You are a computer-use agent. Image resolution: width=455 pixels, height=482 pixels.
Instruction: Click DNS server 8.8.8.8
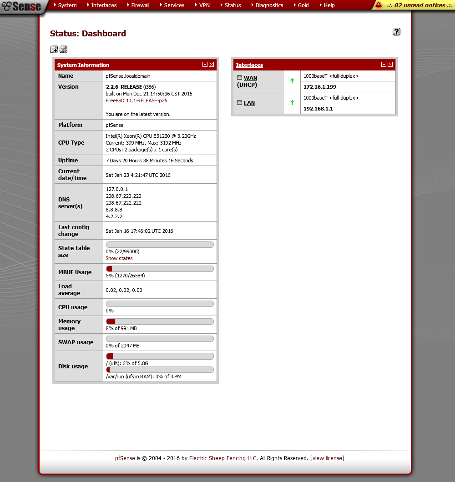point(114,210)
